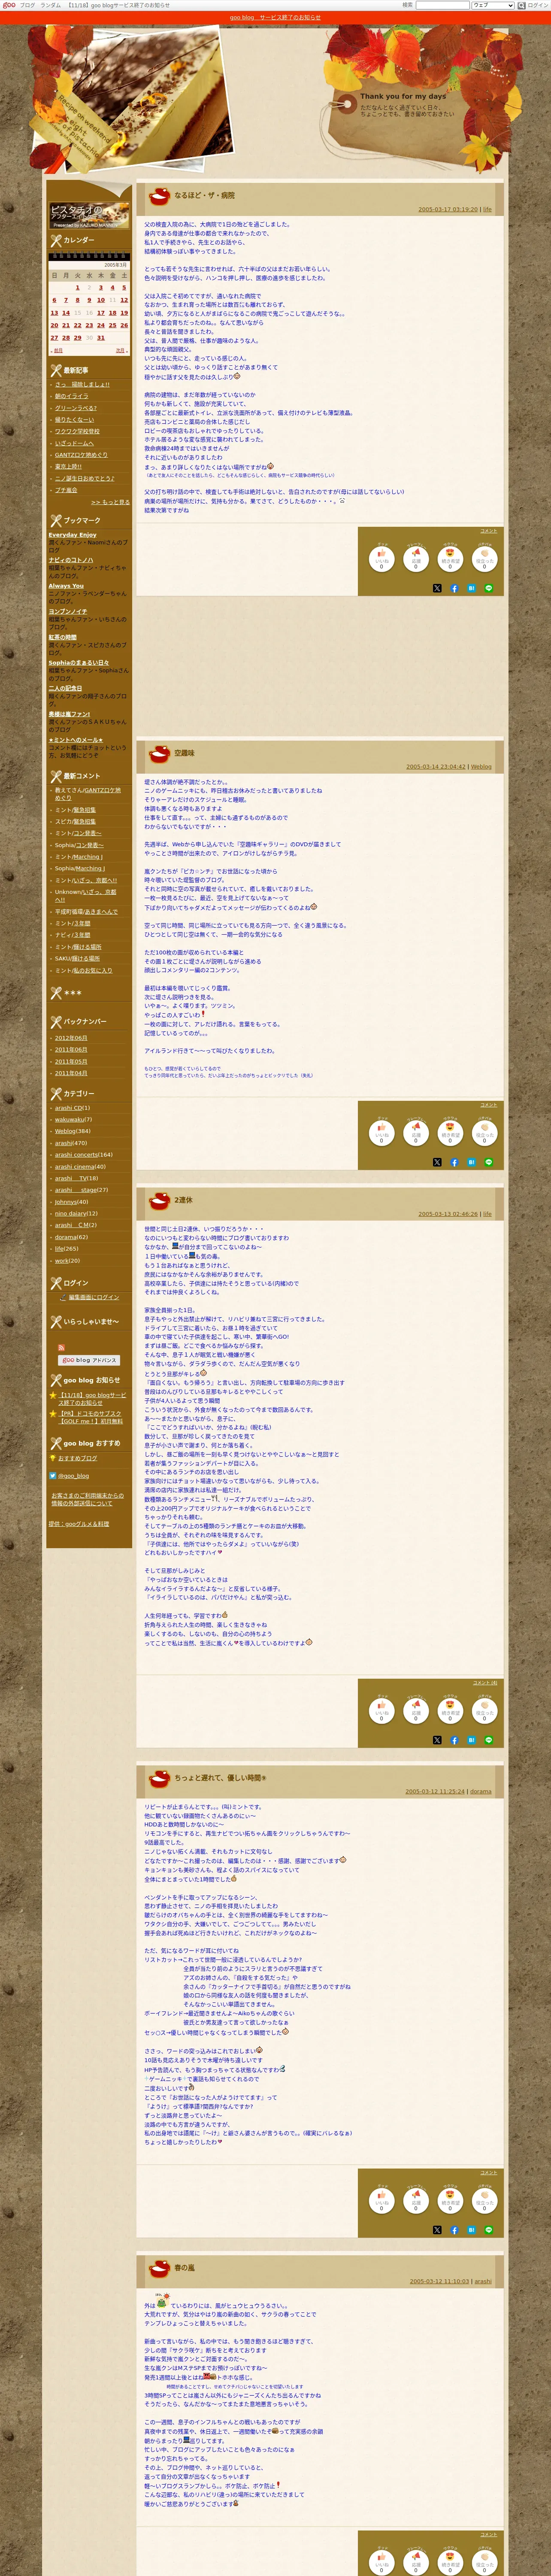Click the いいね reaction on 2連休 post
Image resolution: width=551 pixels, height=2576 pixels.
coord(381,1710)
